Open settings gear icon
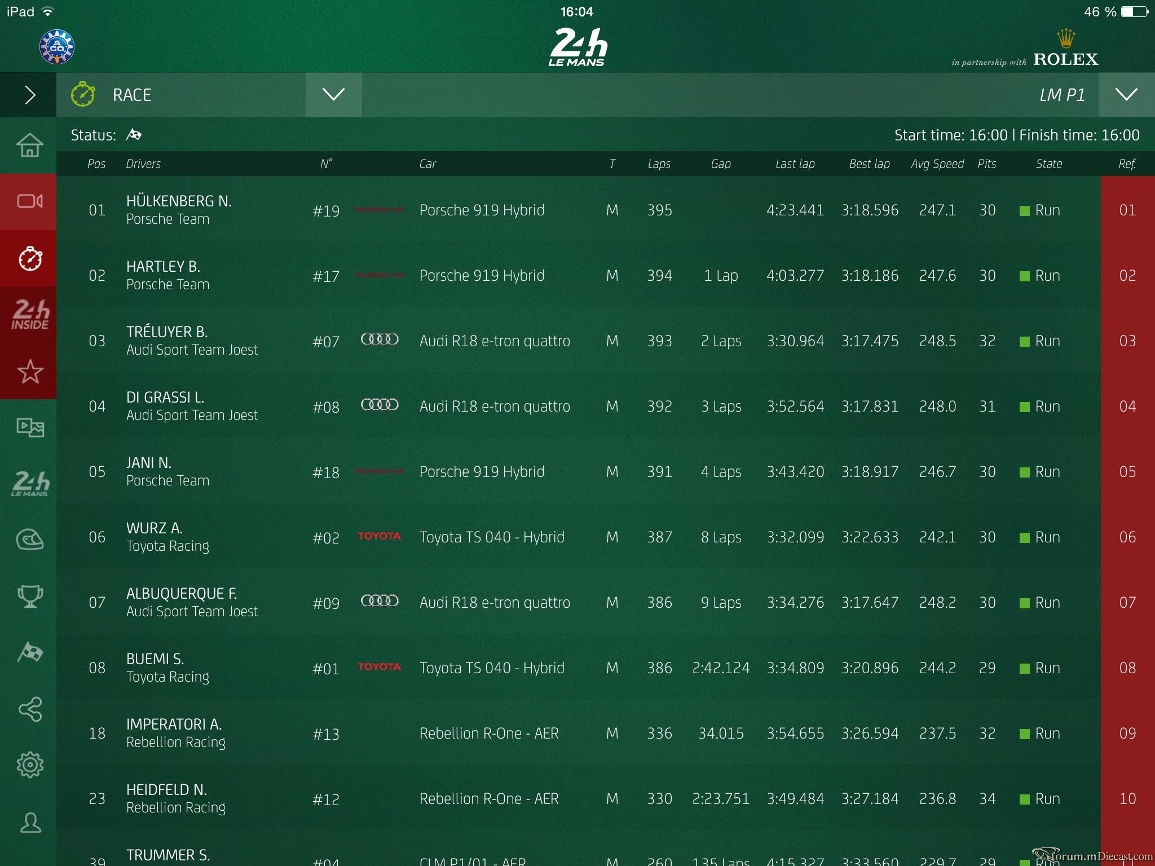 click(x=29, y=765)
